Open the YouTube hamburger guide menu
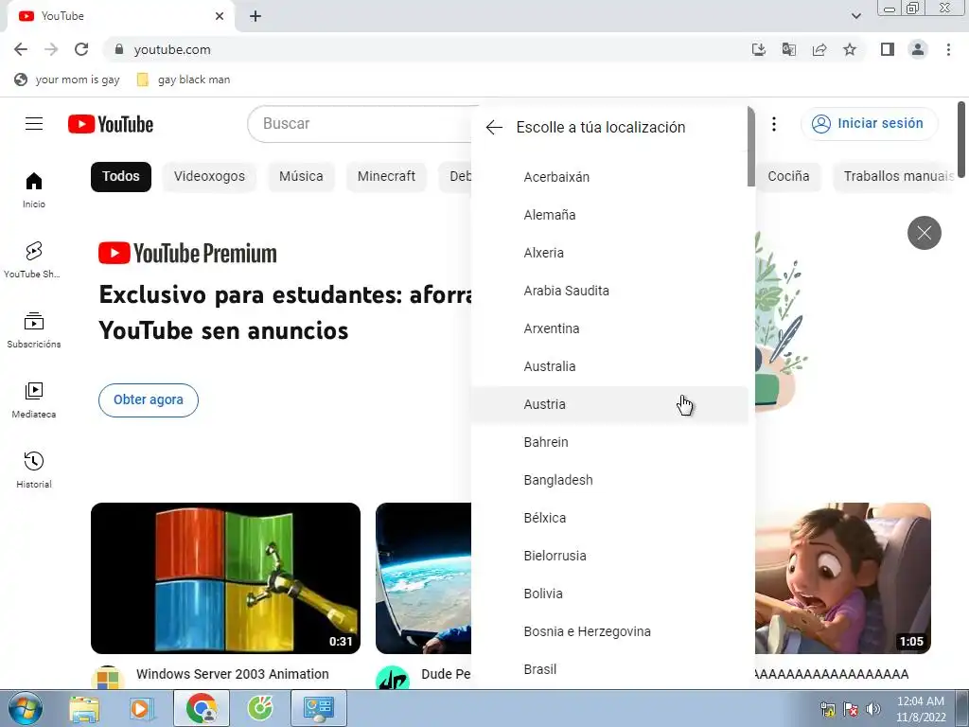Viewport: 969px width, 727px height. pyautogui.click(x=34, y=124)
